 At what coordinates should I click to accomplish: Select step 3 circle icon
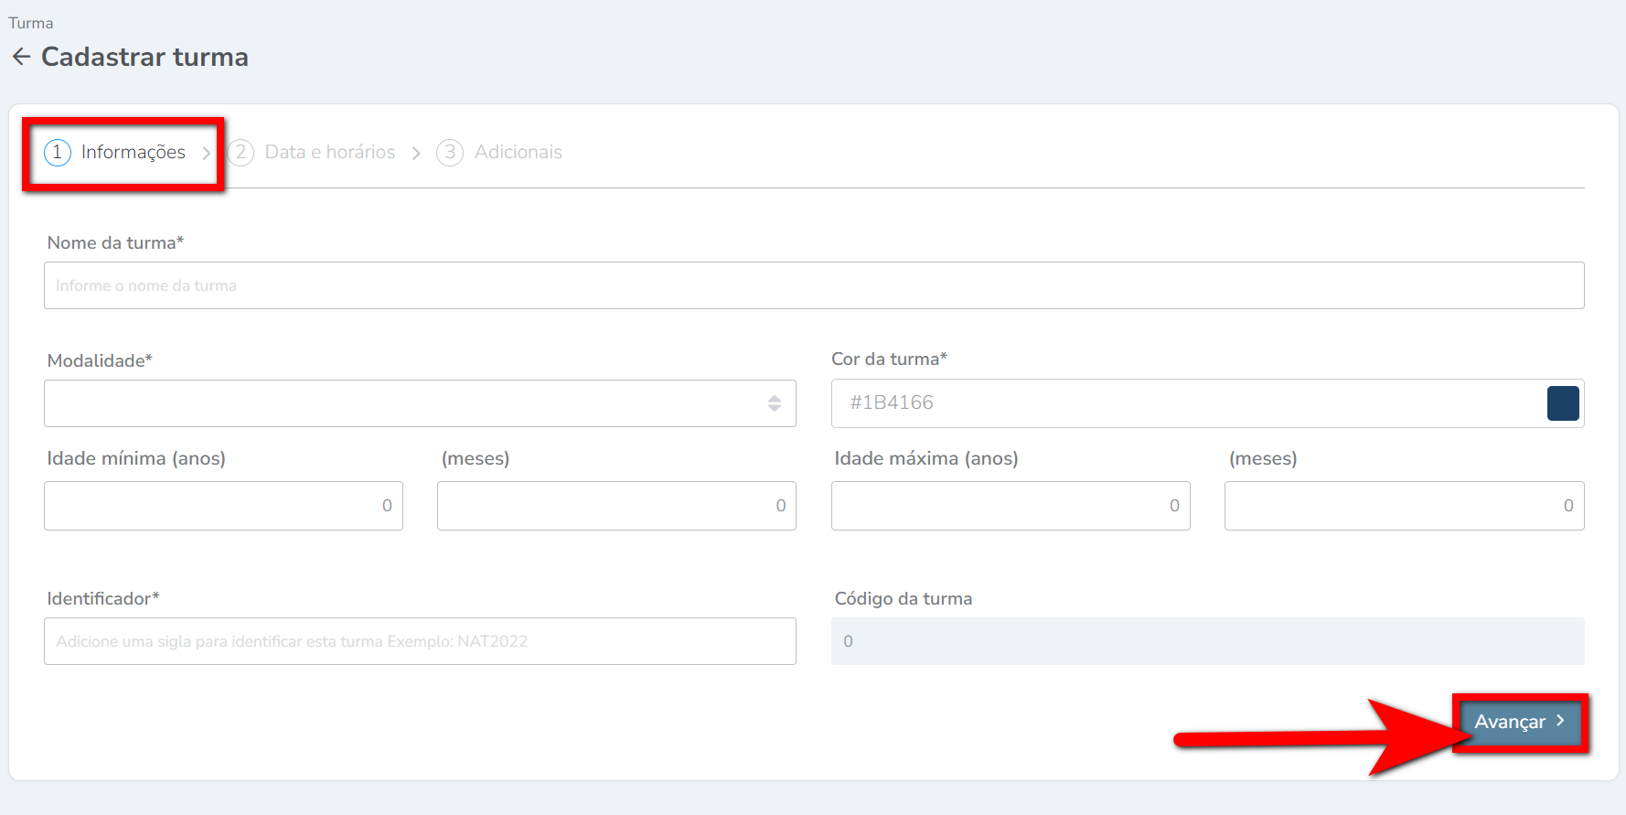450,152
